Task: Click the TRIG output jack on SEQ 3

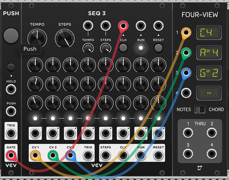Action: (x=88, y=155)
